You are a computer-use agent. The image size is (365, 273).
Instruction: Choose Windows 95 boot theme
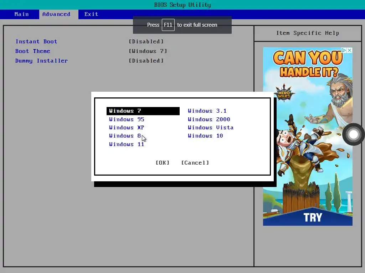(x=127, y=119)
